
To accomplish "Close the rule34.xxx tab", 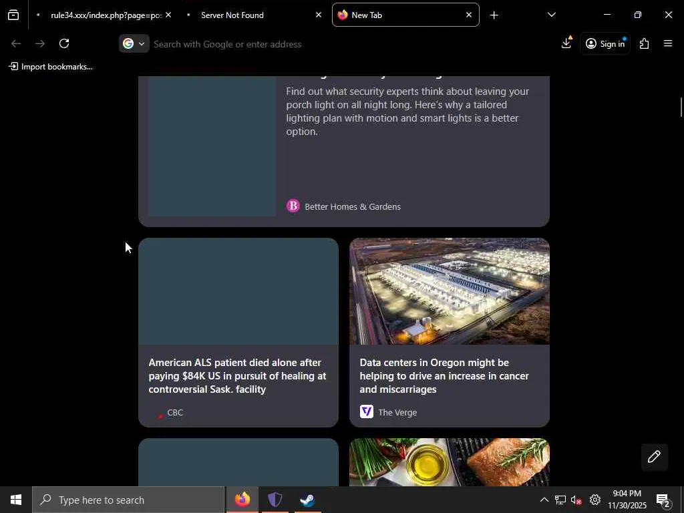I will click(x=168, y=15).
